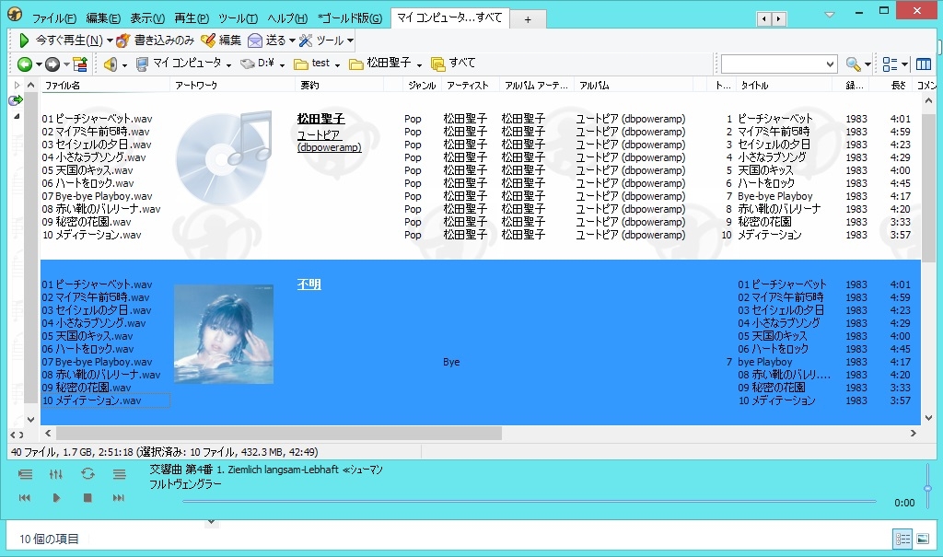Expand the マイ コンピュータ breadcrumb dropdown
The image size is (943, 557).
click(229, 64)
